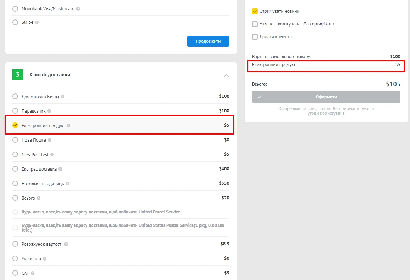The image size is (410, 280).
Task: Open the угоди користувача link
Action: pyautogui.click(x=326, y=113)
